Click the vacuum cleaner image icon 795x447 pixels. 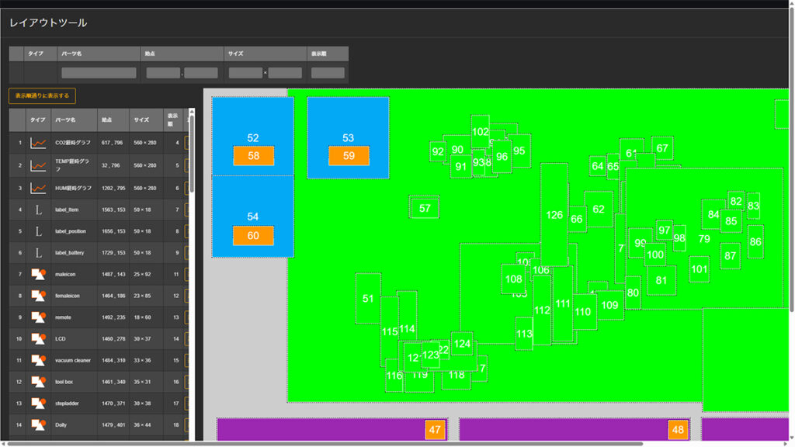coord(39,360)
